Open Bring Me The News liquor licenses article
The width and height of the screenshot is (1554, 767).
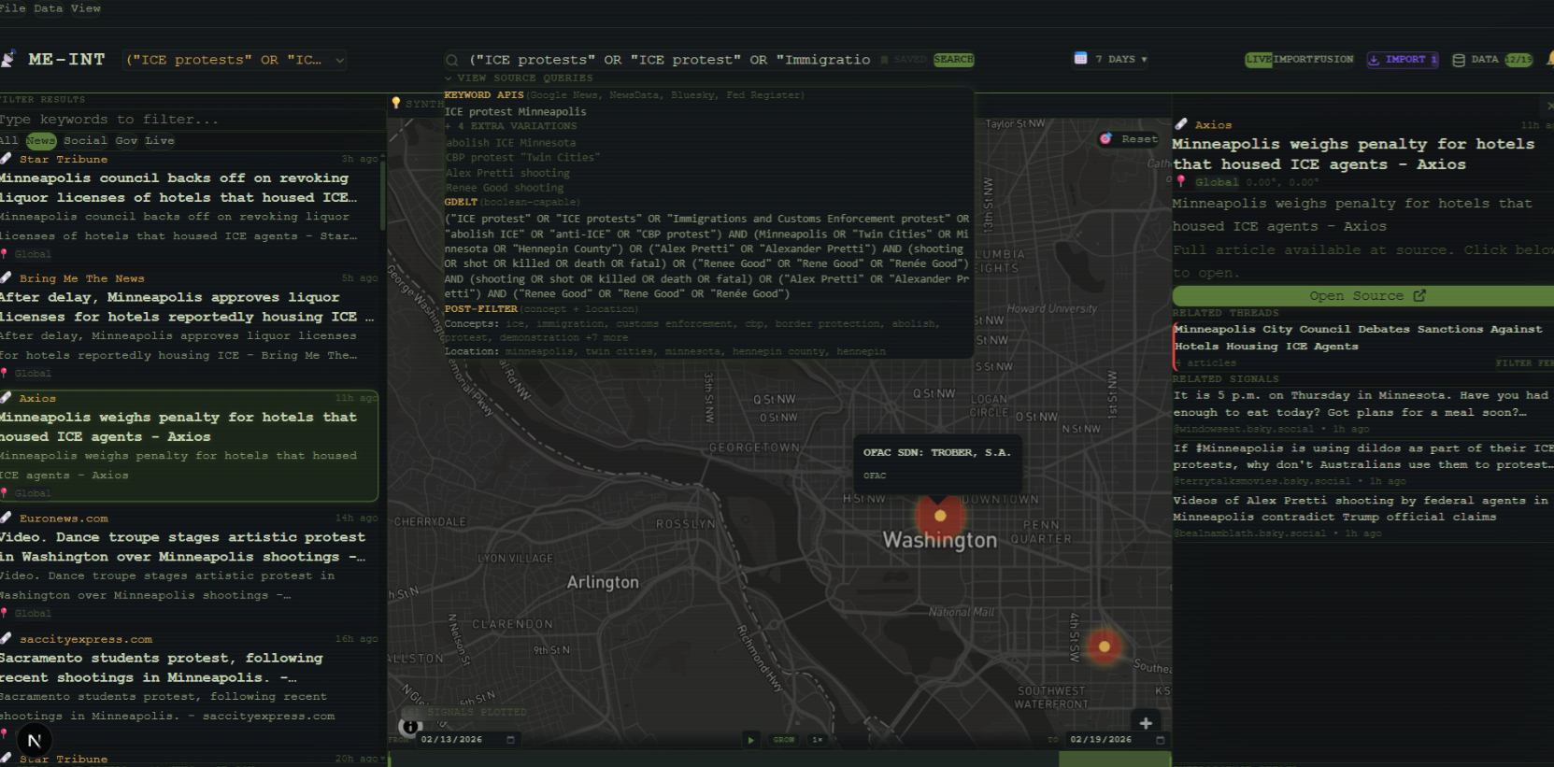(190, 327)
